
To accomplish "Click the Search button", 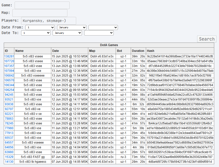I will pyautogui.click(x=207, y=39).
